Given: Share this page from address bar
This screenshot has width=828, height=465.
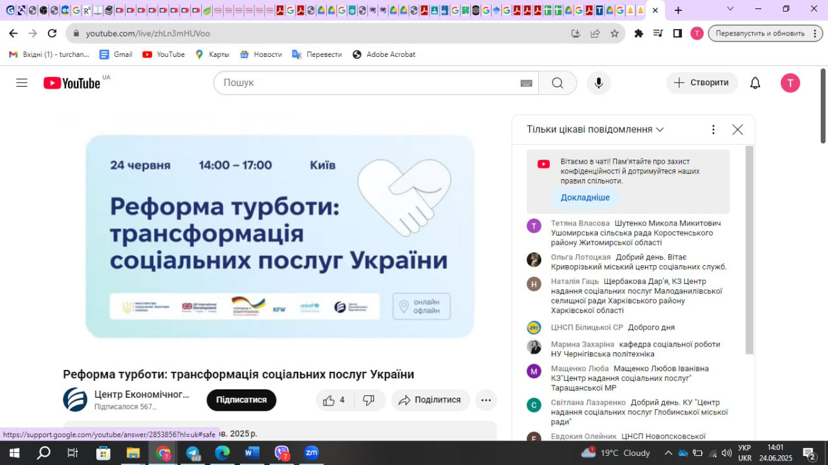Looking at the screenshot, I should coord(595,33).
